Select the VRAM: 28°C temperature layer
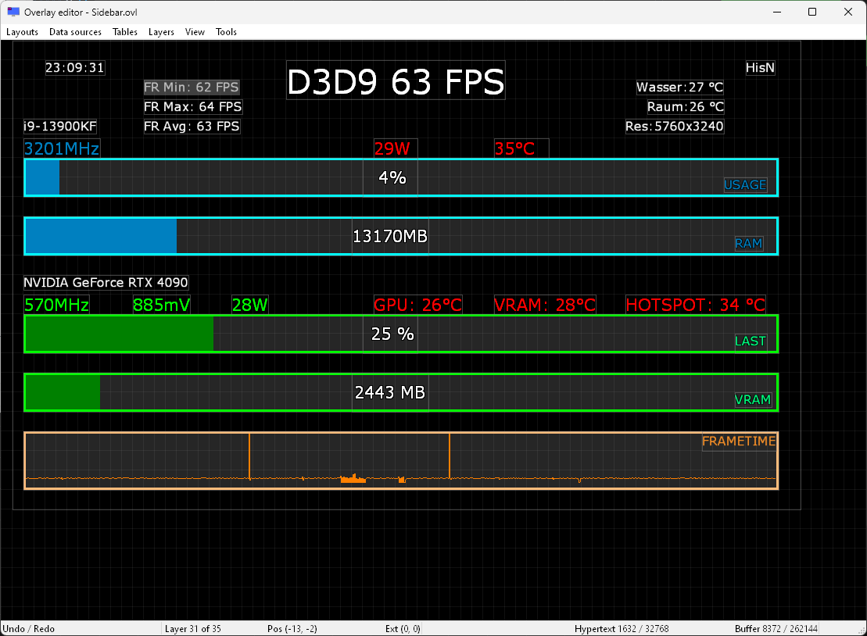This screenshot has width=867, height=636. [x=545, y=305]
